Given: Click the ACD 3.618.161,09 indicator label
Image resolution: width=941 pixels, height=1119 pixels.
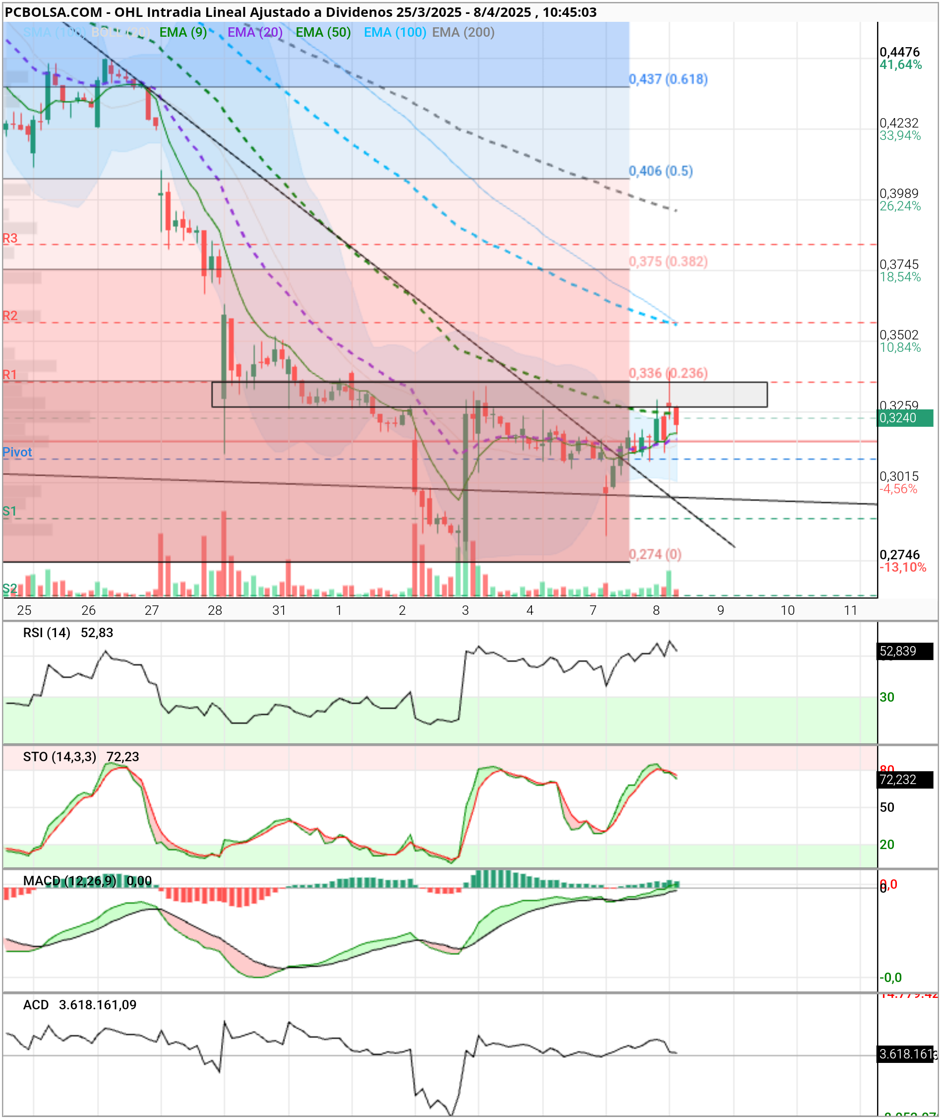Looking at the screenshot, I should [79, 1005].
